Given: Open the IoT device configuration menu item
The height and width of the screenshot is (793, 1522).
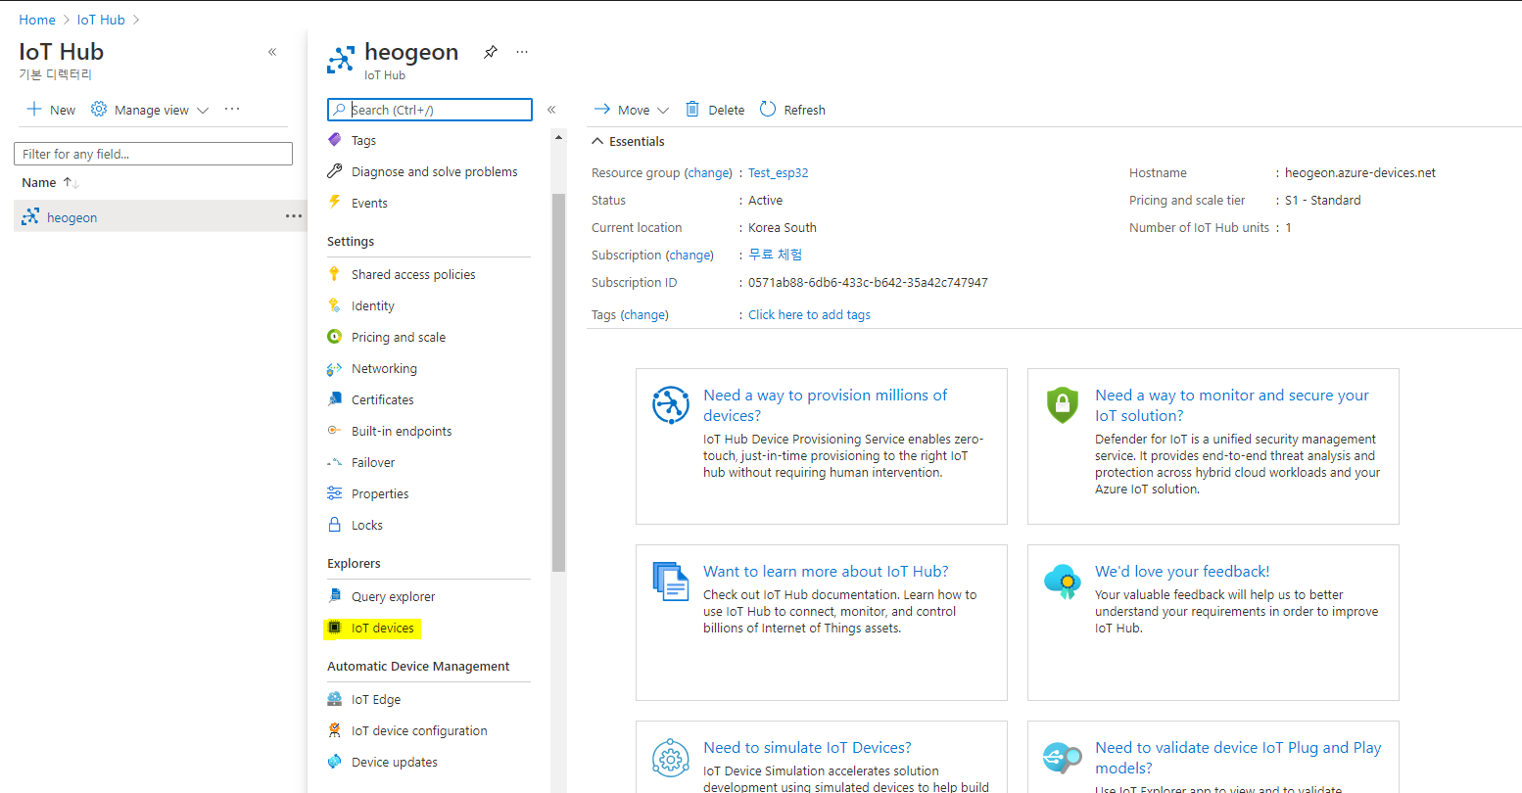Looking at the screenshot, I should coord(419,730).
